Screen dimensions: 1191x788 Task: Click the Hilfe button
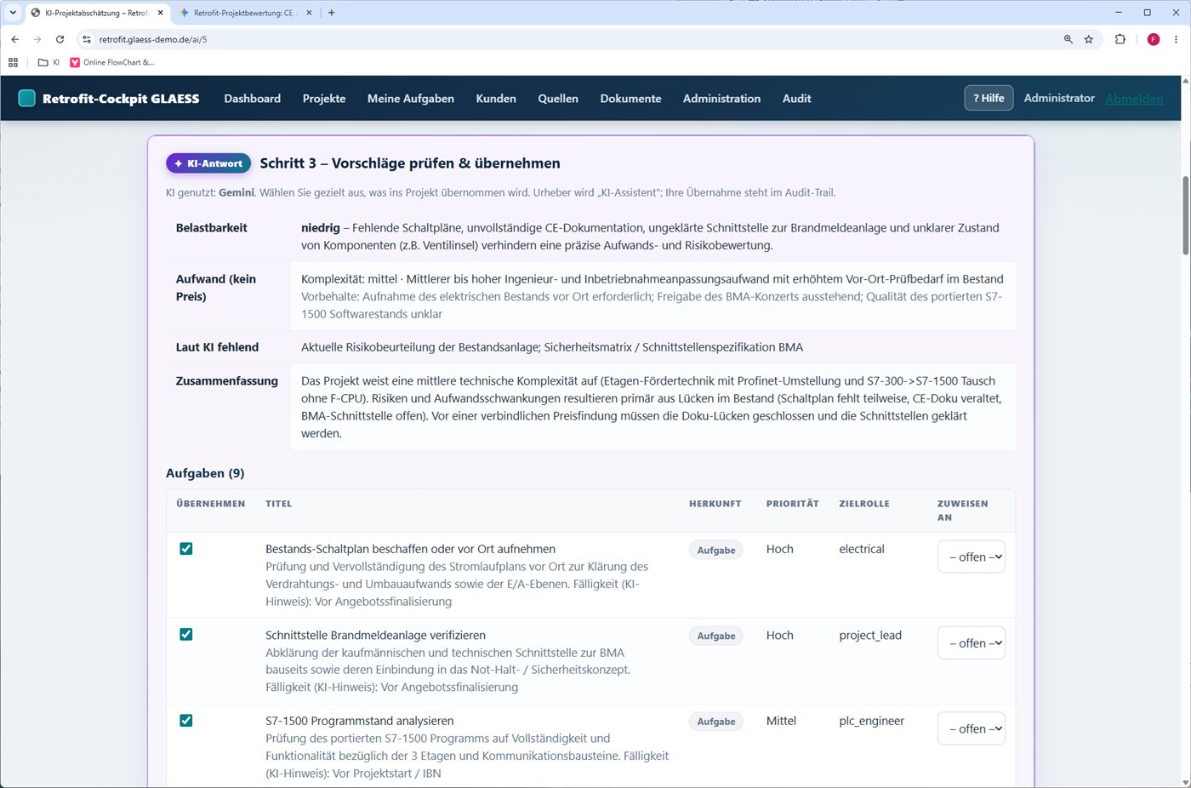click(989, 98)
